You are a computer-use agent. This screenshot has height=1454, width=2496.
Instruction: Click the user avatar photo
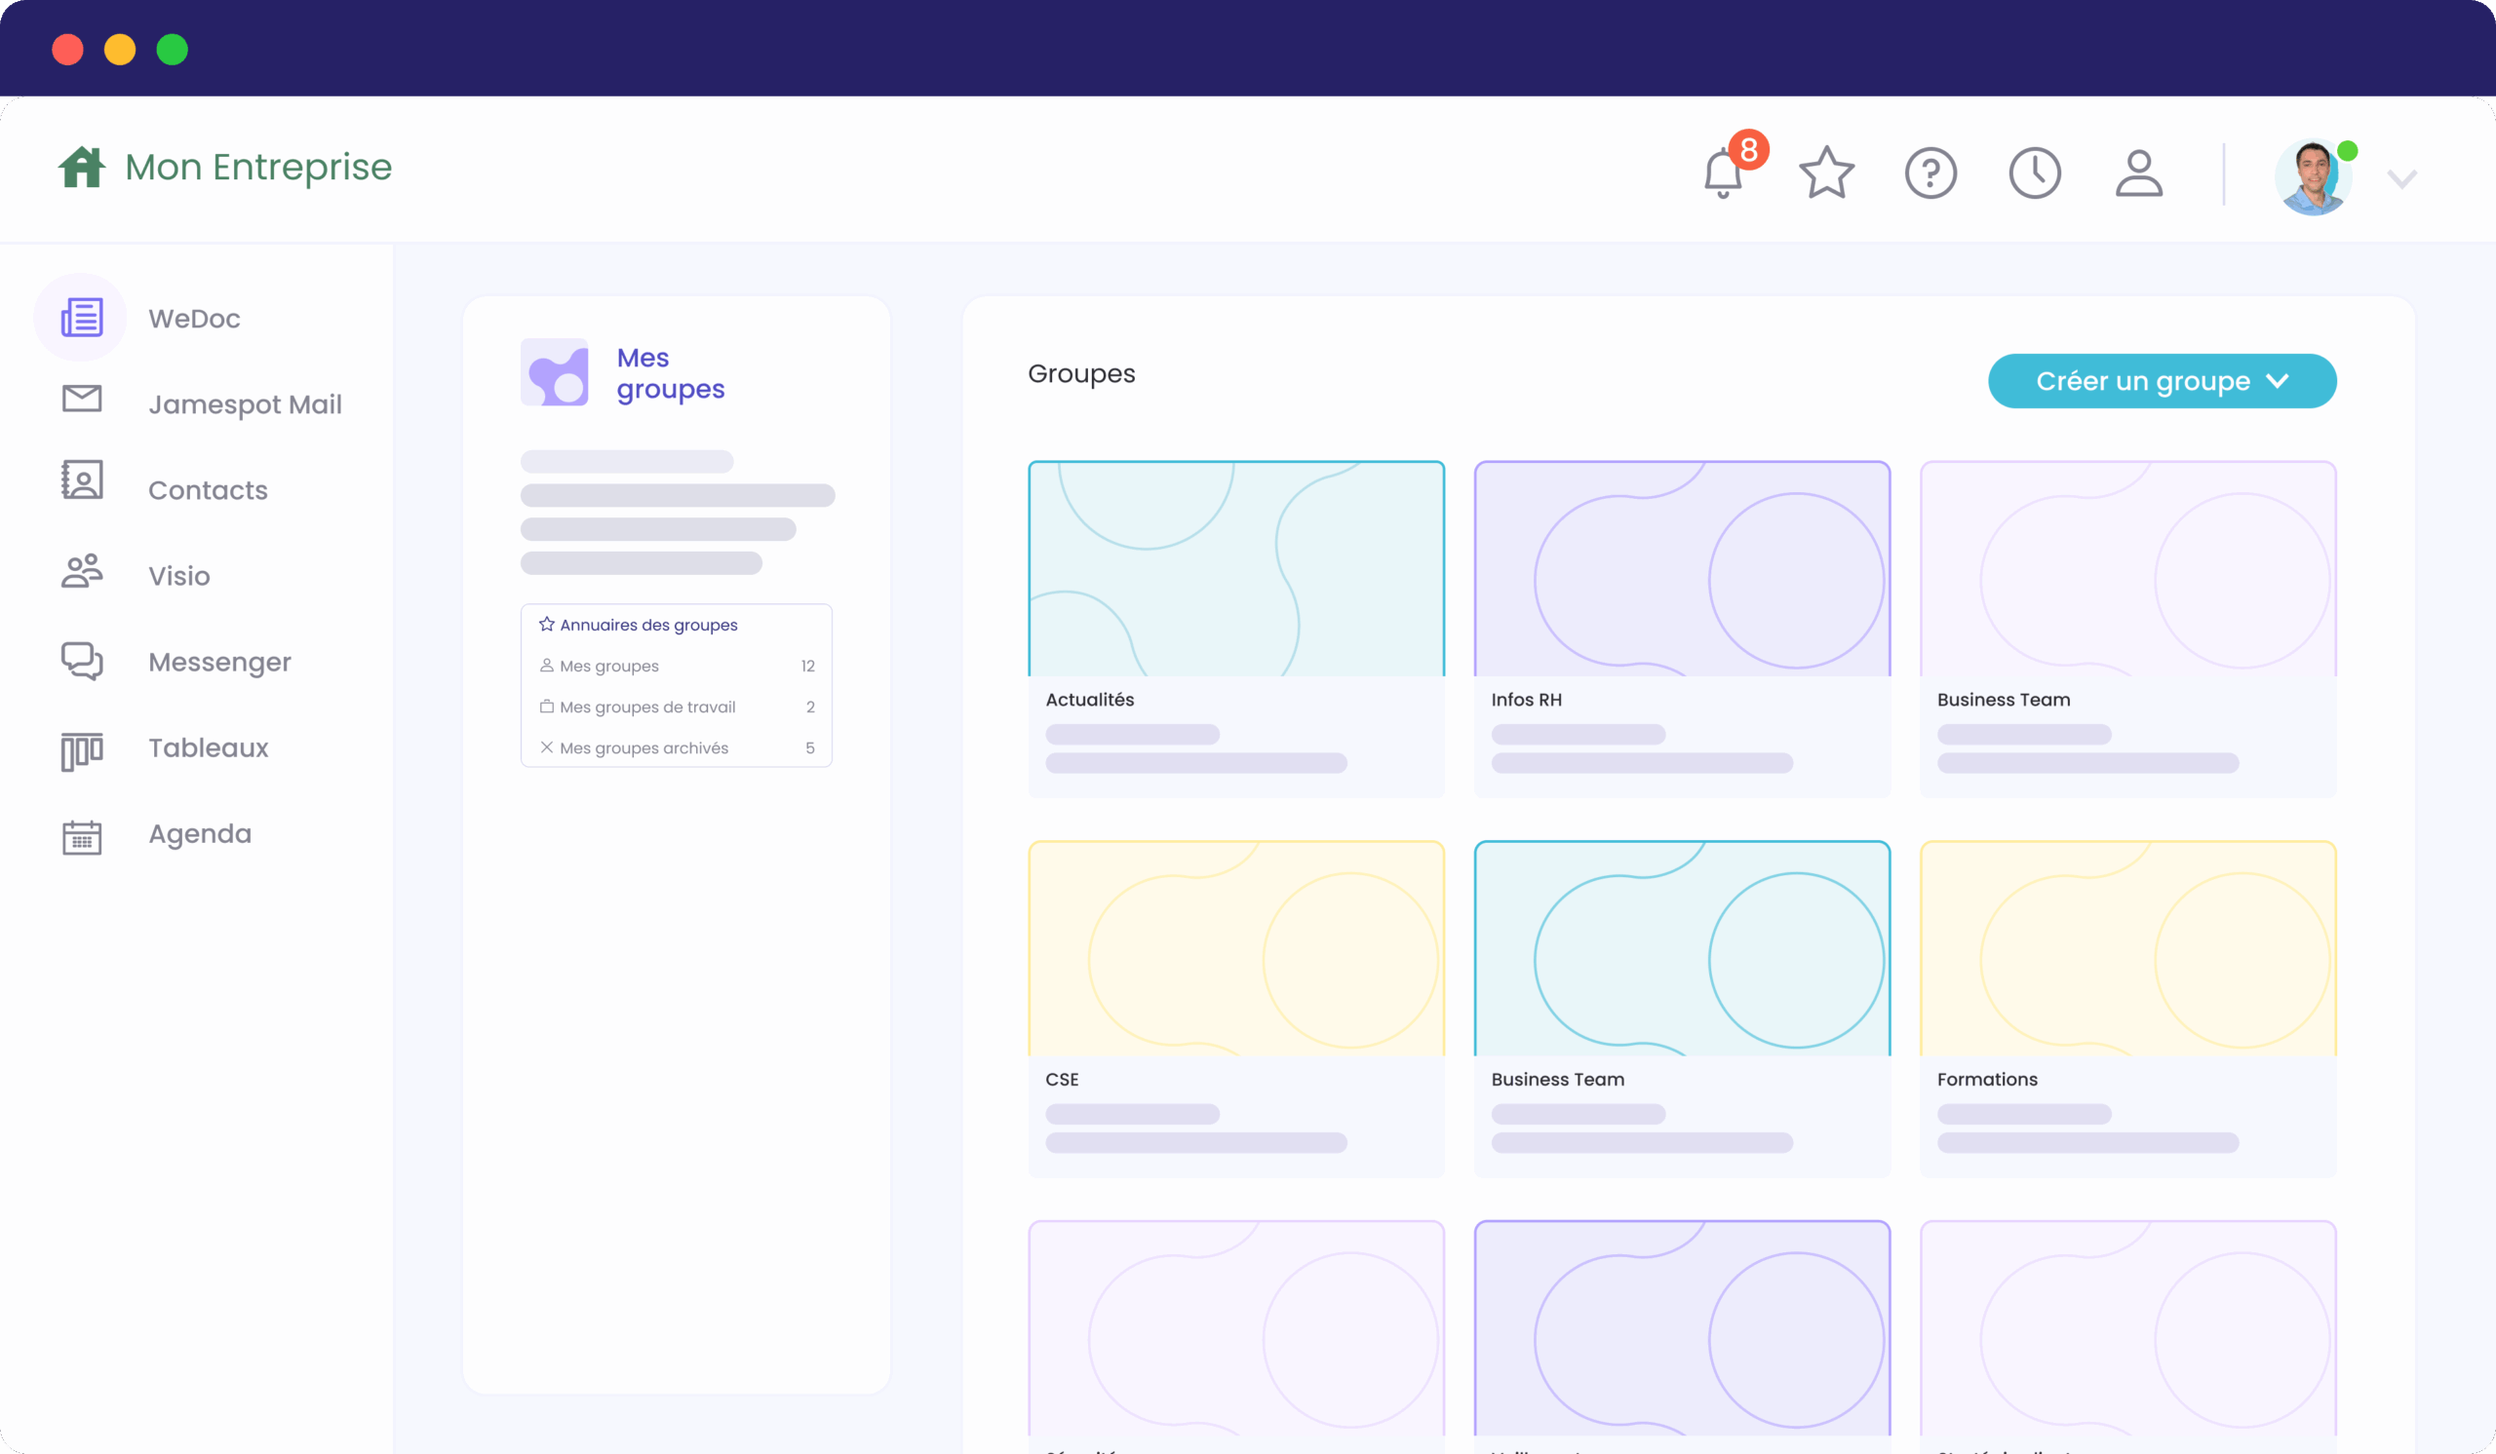2313,178
